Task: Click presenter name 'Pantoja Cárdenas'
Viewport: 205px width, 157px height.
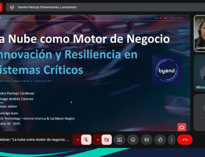Action: click(20, 93)
